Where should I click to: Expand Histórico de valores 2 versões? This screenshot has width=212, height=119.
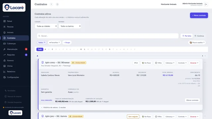coord(54,107)
